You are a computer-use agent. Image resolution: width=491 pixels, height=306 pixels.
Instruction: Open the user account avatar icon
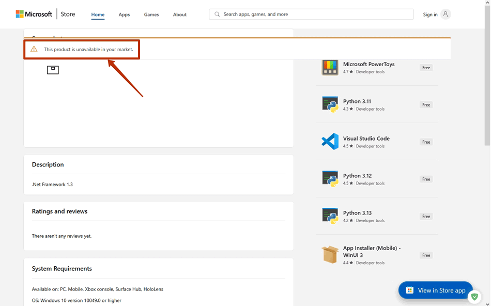pyautogui.click(x=446, y=14)
